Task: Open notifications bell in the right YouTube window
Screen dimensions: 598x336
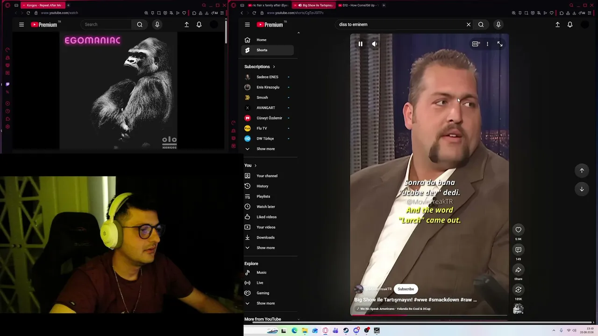Action: (x=570, y=24)
